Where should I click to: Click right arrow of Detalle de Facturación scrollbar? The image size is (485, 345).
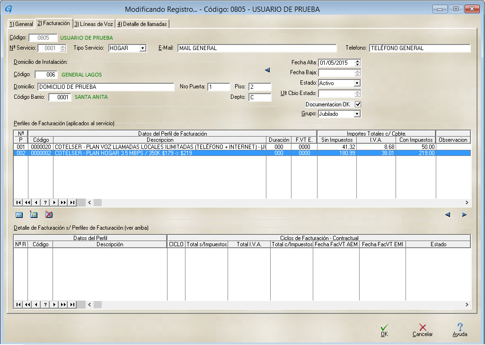click(x=467, y=304)
